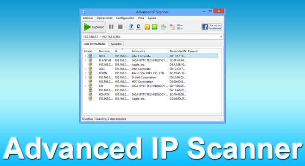Click the green power wake icon

coord(155,27)
